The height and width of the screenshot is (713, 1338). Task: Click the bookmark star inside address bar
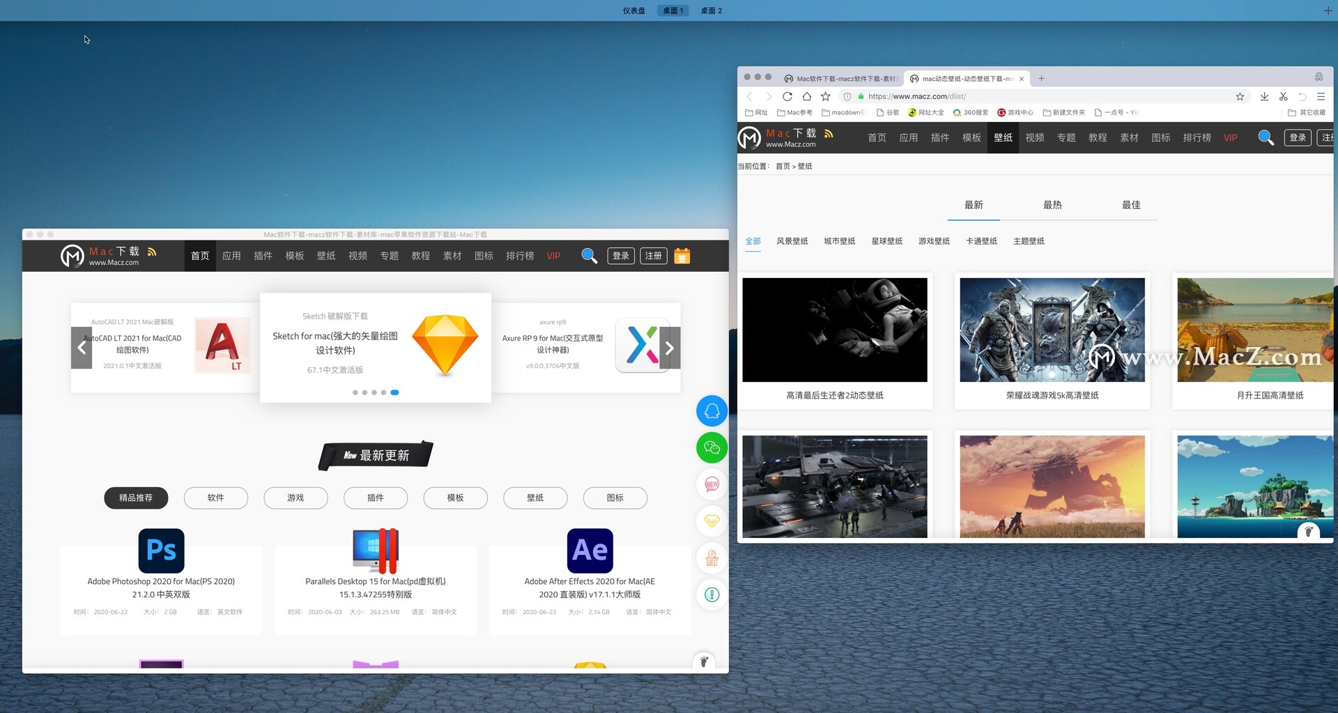pos(1240,97)
